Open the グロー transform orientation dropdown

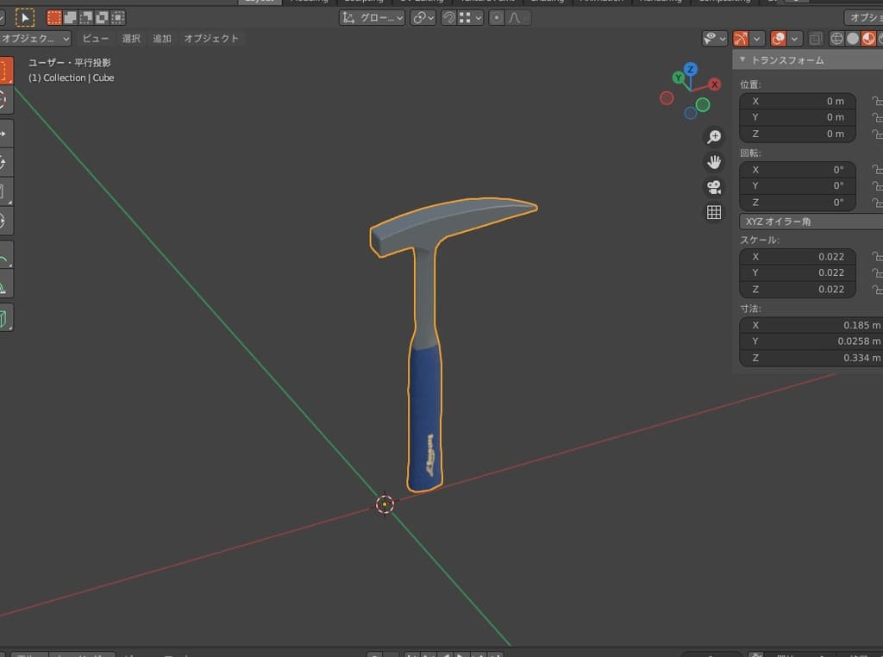(x=372, y=17)
